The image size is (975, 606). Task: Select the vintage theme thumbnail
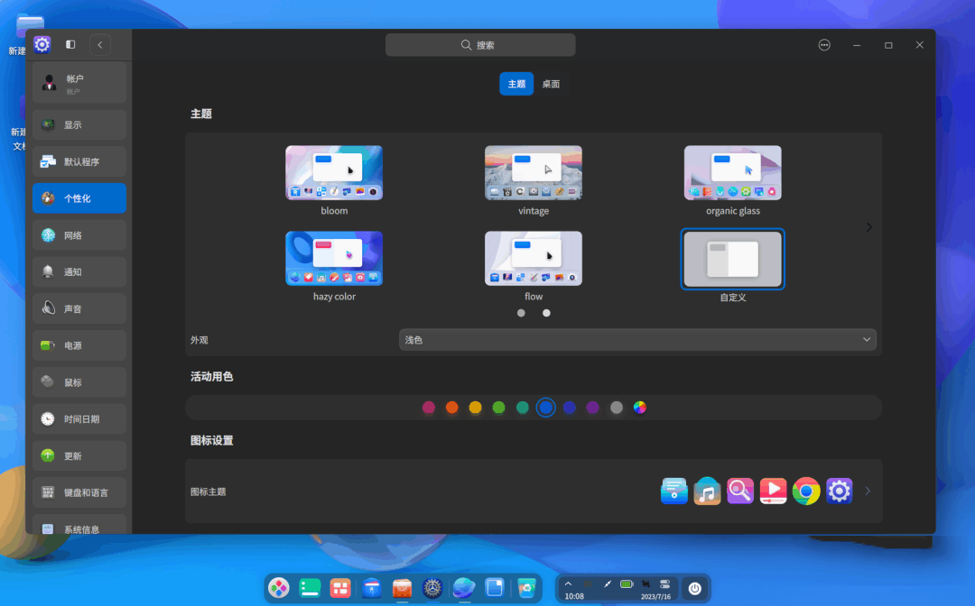point(534,172)
